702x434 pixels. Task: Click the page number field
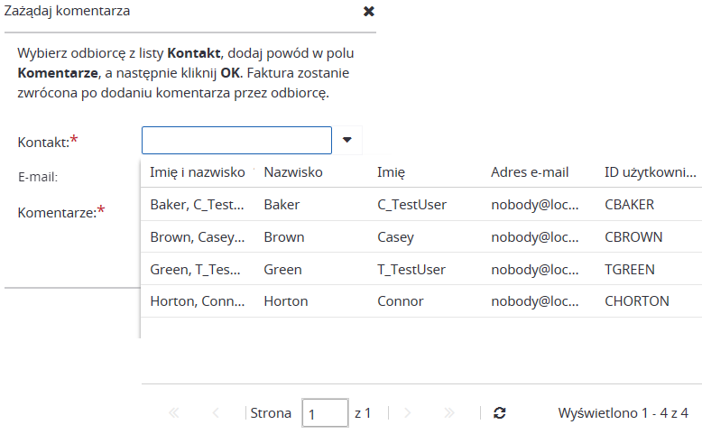click(325, 413)
